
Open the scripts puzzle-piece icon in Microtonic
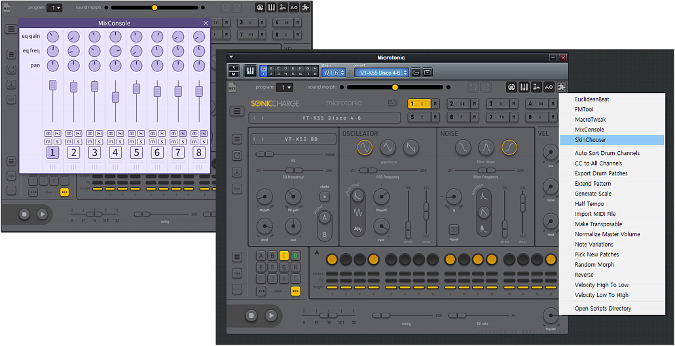pyautogui.click(x=561, y=87)
